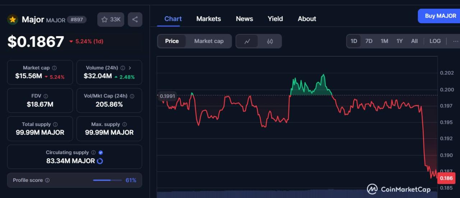Set chart range to 1M
This screenshot has height=198, width=460.
click(384, 41)
